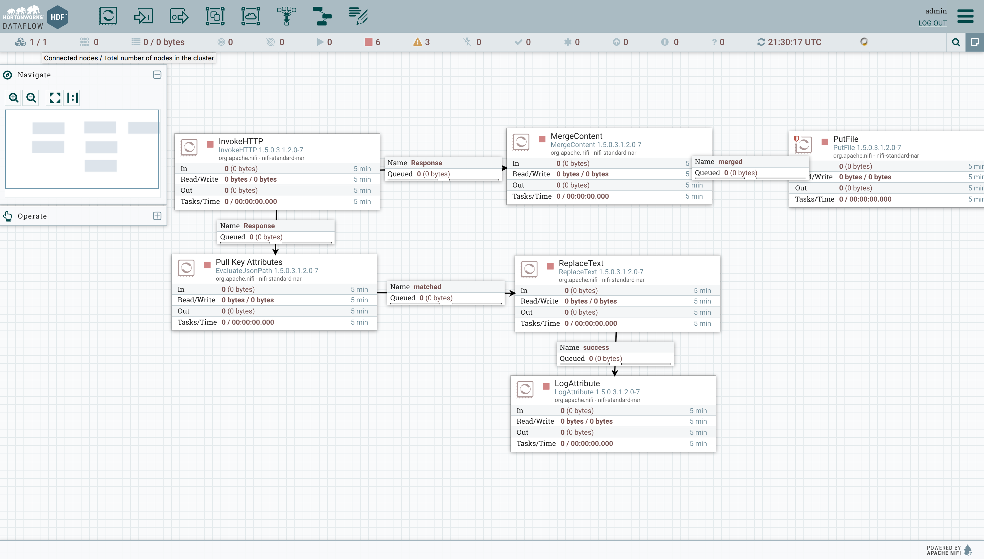Select the Input Port toolbar icon

click(x=143, y=16)
